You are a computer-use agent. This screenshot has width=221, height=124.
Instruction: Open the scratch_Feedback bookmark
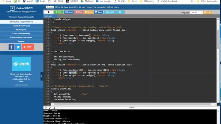pos(167,1)
